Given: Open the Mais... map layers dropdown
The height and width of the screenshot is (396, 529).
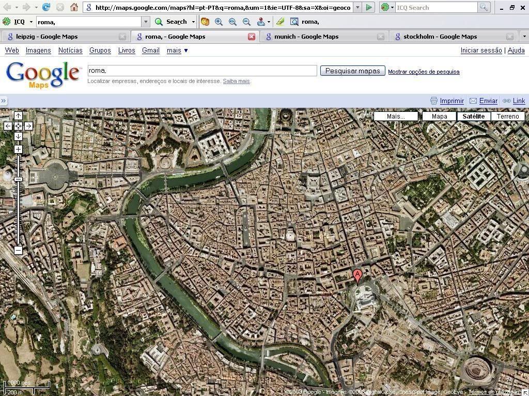Looking at the screenshot, I should click(396, 116).
